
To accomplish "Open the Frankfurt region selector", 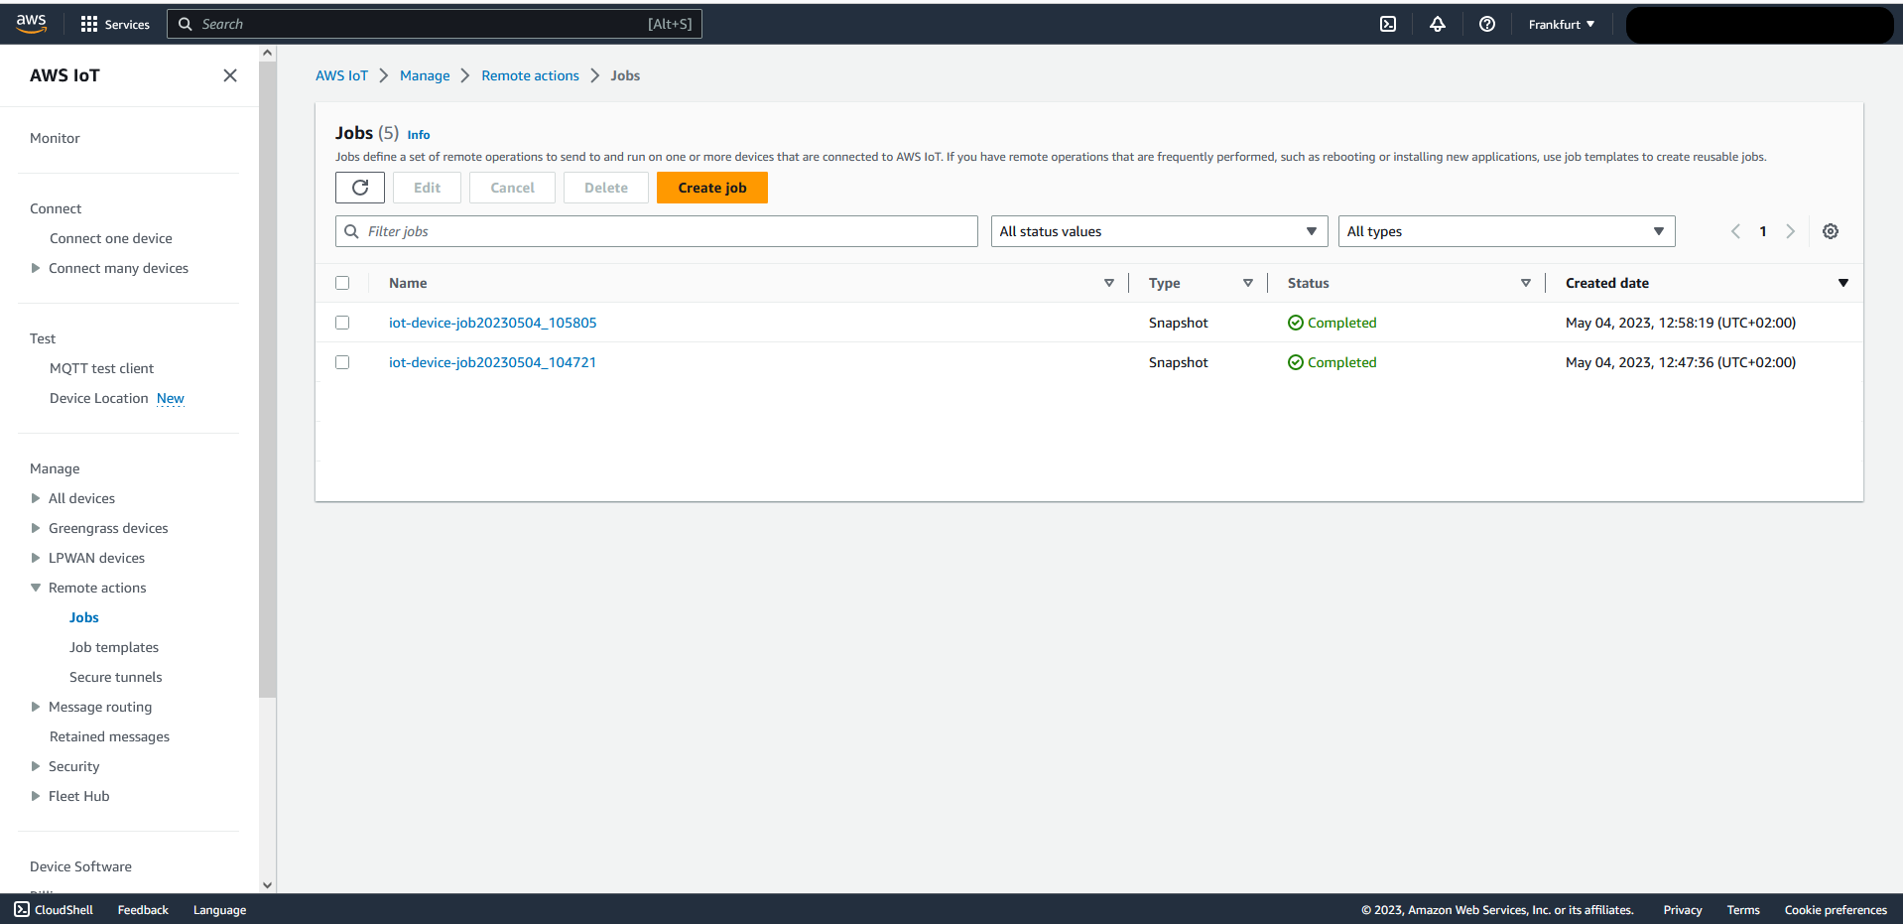I will tap(1561, 24).
